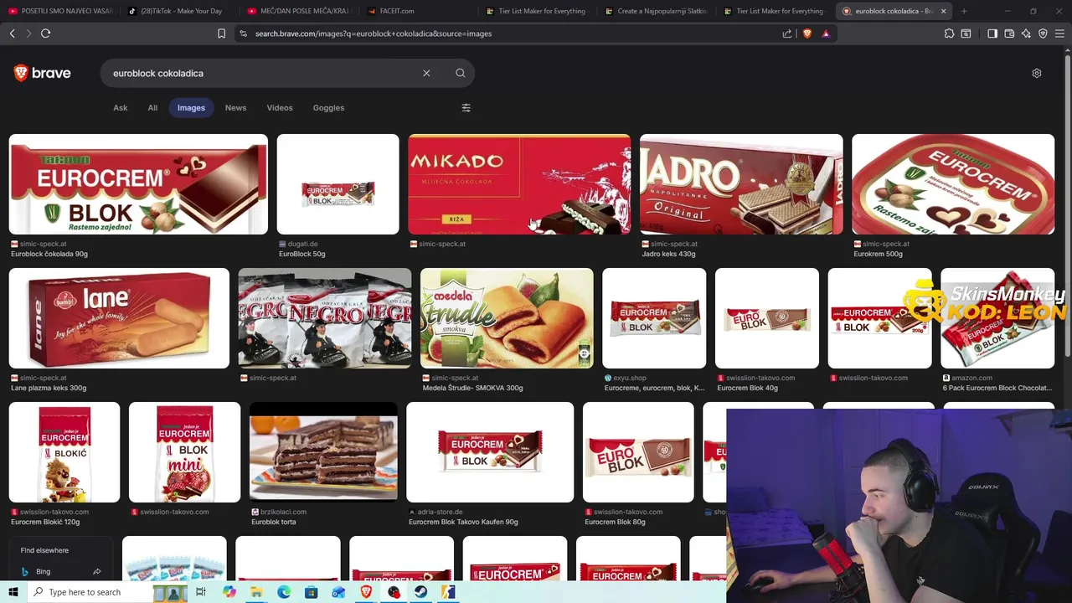1072x603 pixels.
Task: Open the Lane plazma keks 300g image
Action: pyautogui.click(x=119, y=318)
